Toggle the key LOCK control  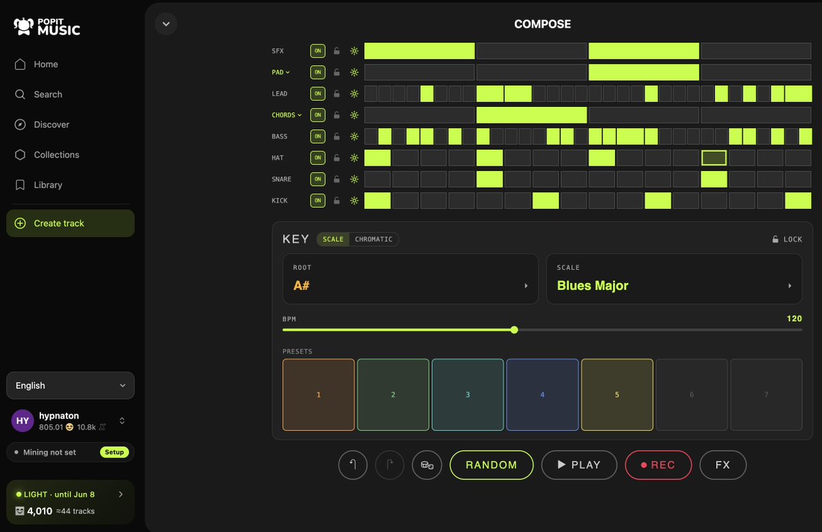click(787, 239)
